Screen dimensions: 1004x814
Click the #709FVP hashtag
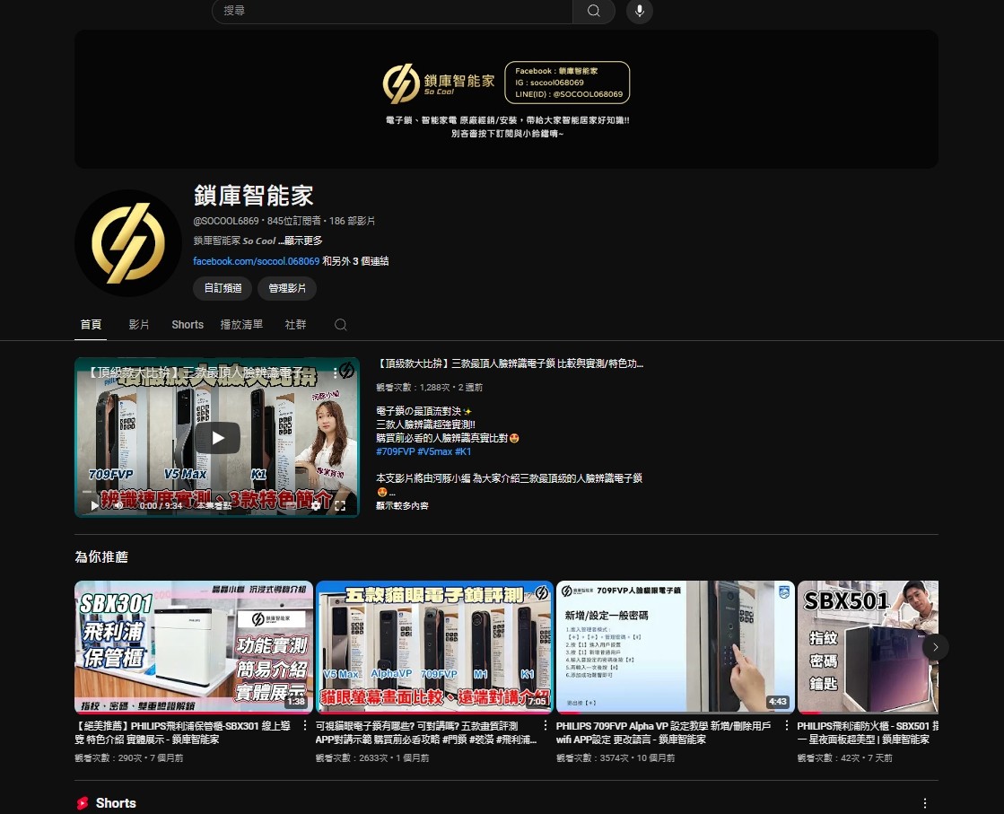(x=395, y=451)
